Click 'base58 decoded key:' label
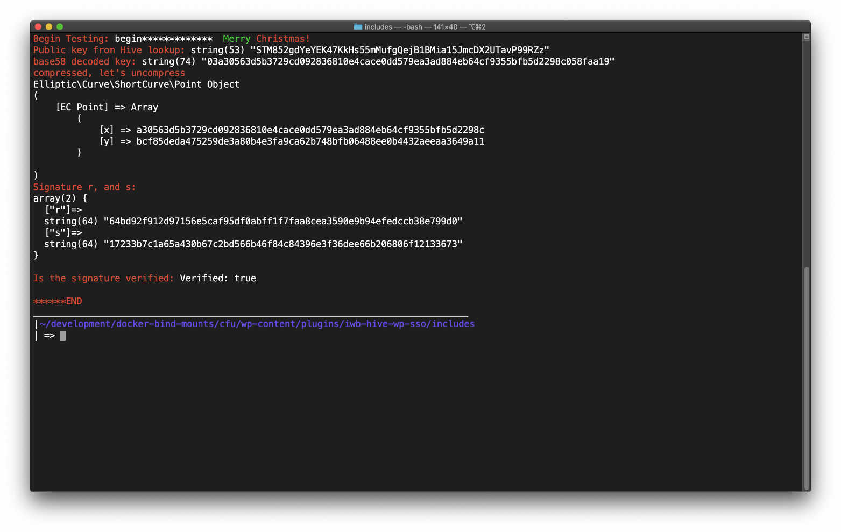Screen dimensions: 841x532 84,61
